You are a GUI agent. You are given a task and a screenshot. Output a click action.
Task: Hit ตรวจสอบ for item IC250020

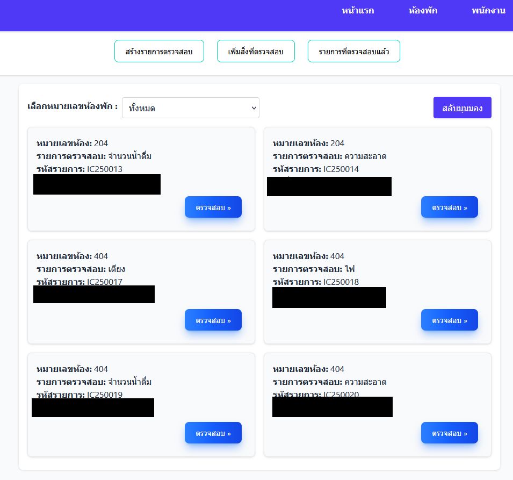pos(449,433)
